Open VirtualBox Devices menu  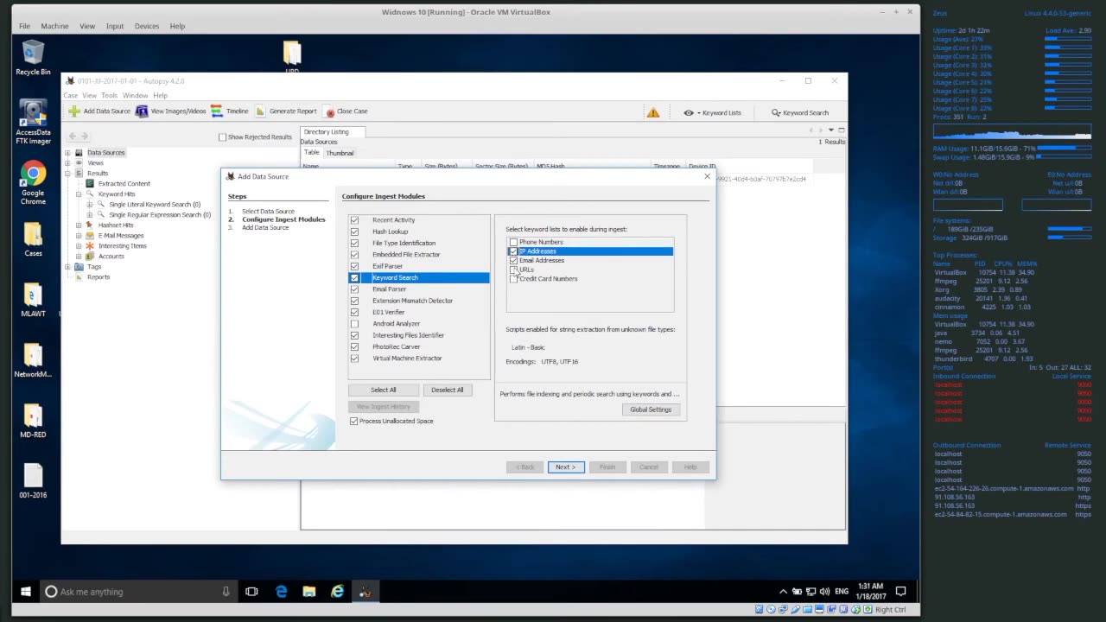tap(147, 26)
